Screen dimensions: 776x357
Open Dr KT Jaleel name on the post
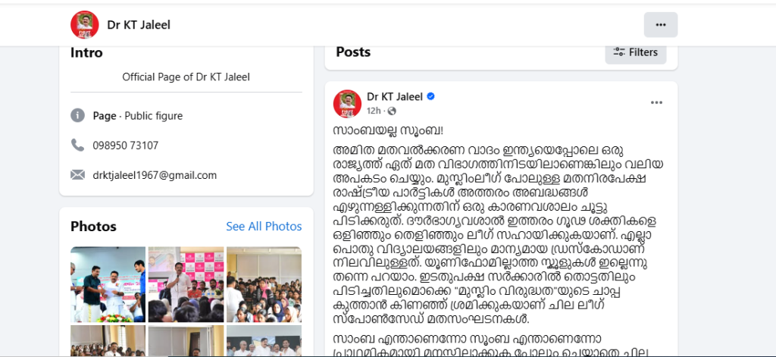[394, 96]
